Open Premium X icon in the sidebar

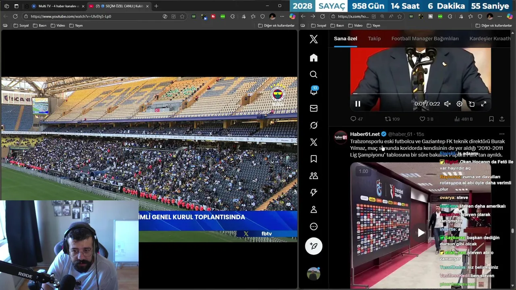coord(314,142)
